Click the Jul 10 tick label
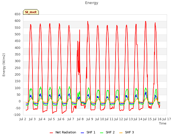The height and width of the screenshot is (138, 184). (100, 119)
